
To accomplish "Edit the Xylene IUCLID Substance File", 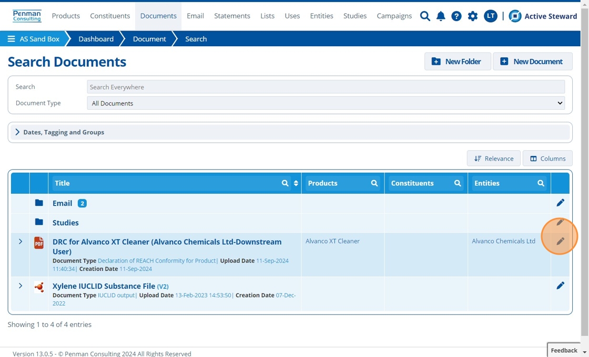I will (560, 286).
